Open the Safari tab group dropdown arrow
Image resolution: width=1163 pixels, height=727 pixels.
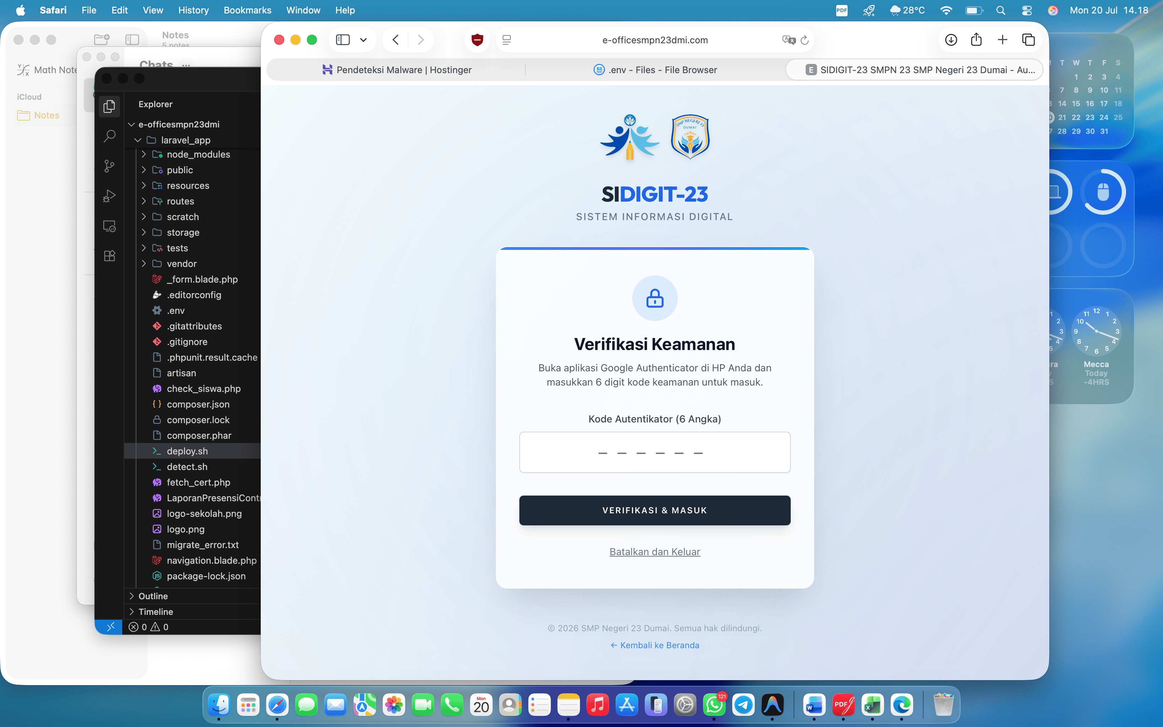pyautogui.click(x=363, y=40)
